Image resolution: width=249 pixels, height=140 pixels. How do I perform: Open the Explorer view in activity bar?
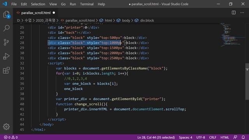(6, 14)
